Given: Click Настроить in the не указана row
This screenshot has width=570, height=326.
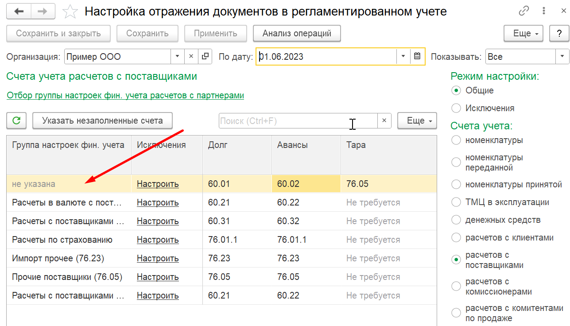Looking at the screenshot, I should coord(158,184).
